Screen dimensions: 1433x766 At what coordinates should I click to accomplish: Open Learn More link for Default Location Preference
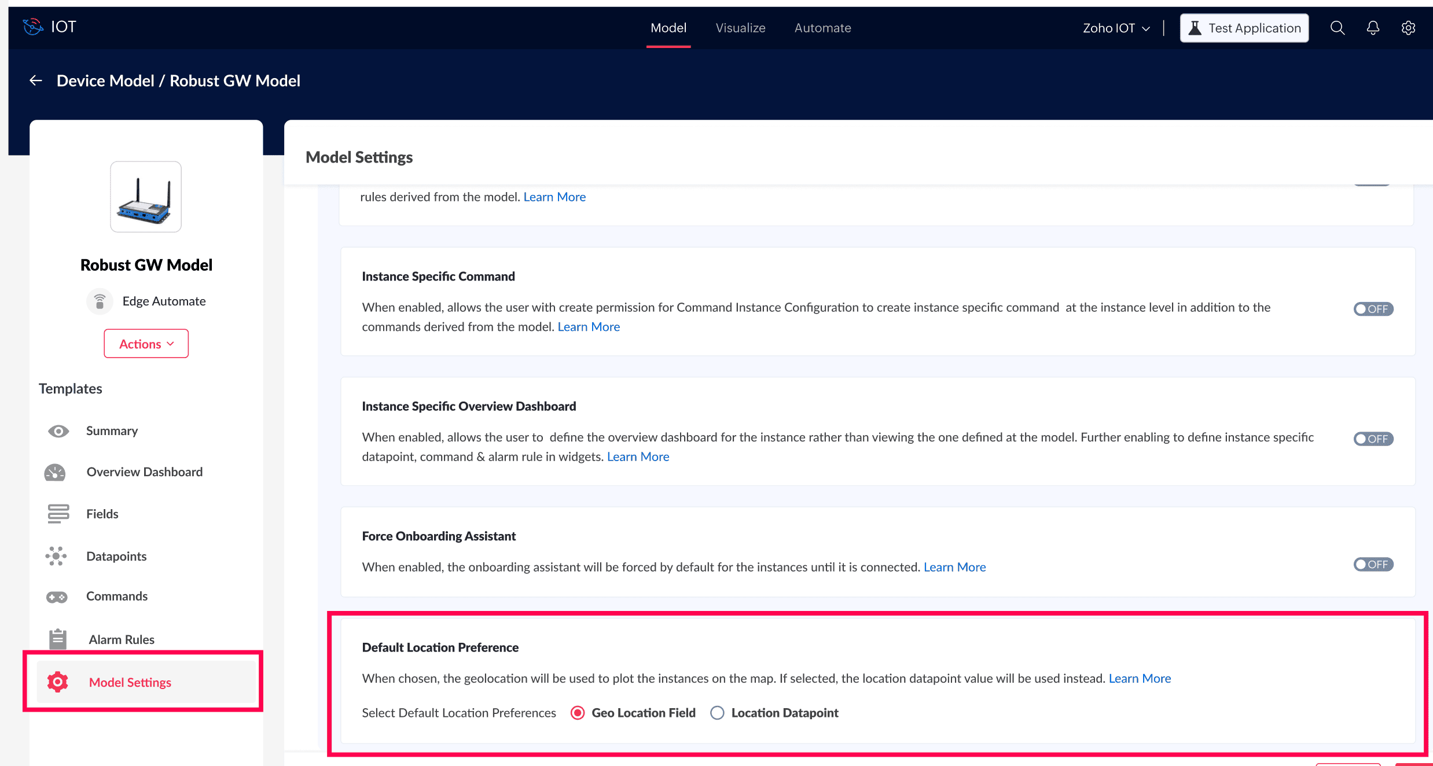[x=1140, y=679]
